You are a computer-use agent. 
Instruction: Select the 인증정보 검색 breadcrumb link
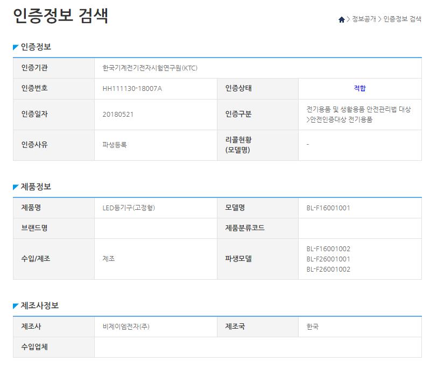[x=402, y=19]
